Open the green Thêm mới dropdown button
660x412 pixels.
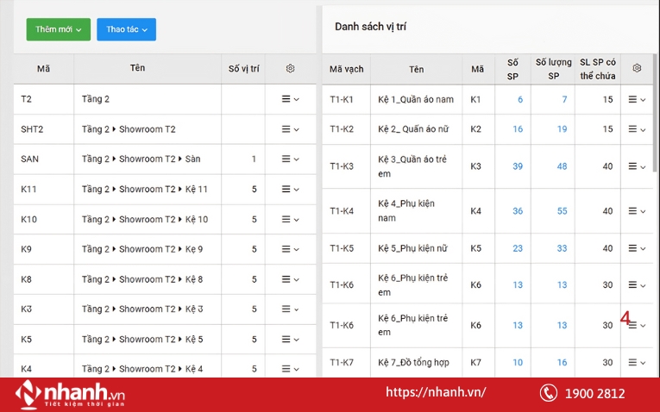58,29
